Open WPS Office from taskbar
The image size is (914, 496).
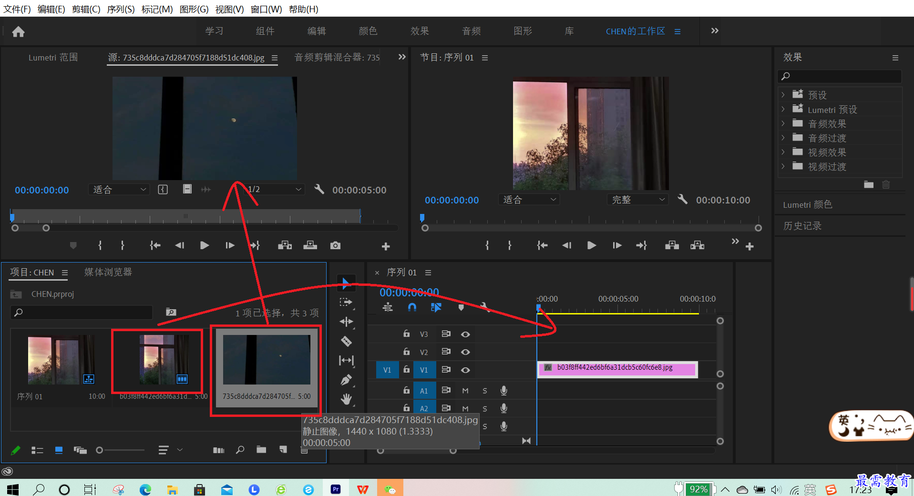pos(363,489)
